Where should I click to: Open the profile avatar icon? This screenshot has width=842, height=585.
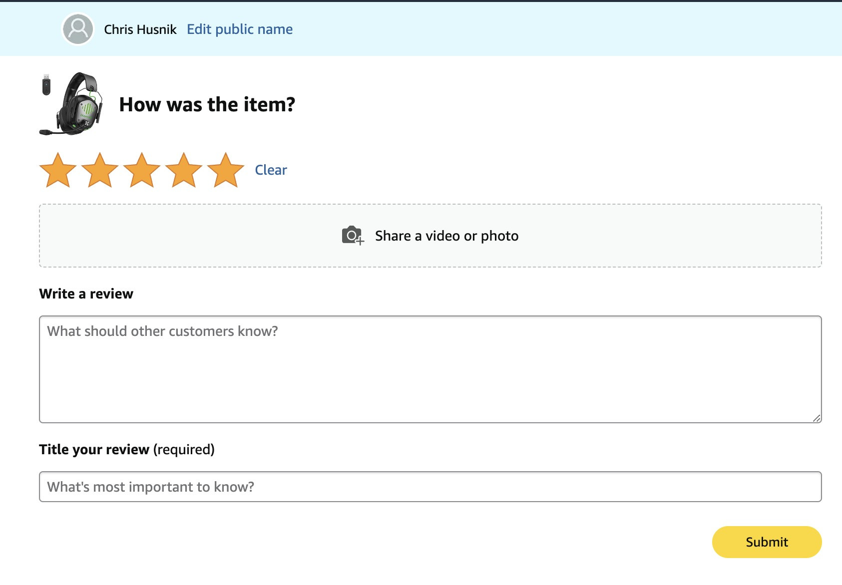(x=78, y=29)
